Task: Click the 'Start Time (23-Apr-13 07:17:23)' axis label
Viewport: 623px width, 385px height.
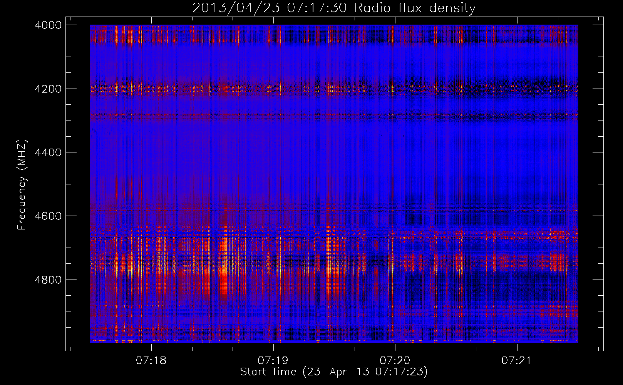Action: click(x=334, y=372)
